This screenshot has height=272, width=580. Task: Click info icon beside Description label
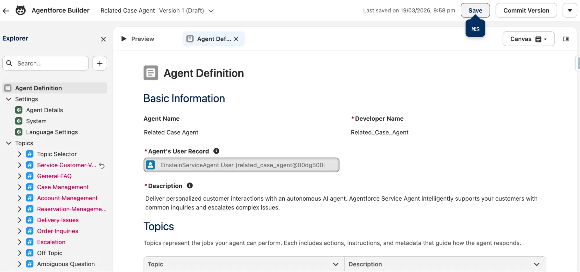pos(190,185)
